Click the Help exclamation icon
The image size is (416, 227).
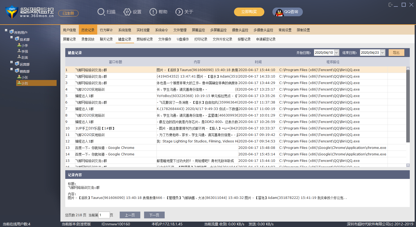click(x=153, y=12)
